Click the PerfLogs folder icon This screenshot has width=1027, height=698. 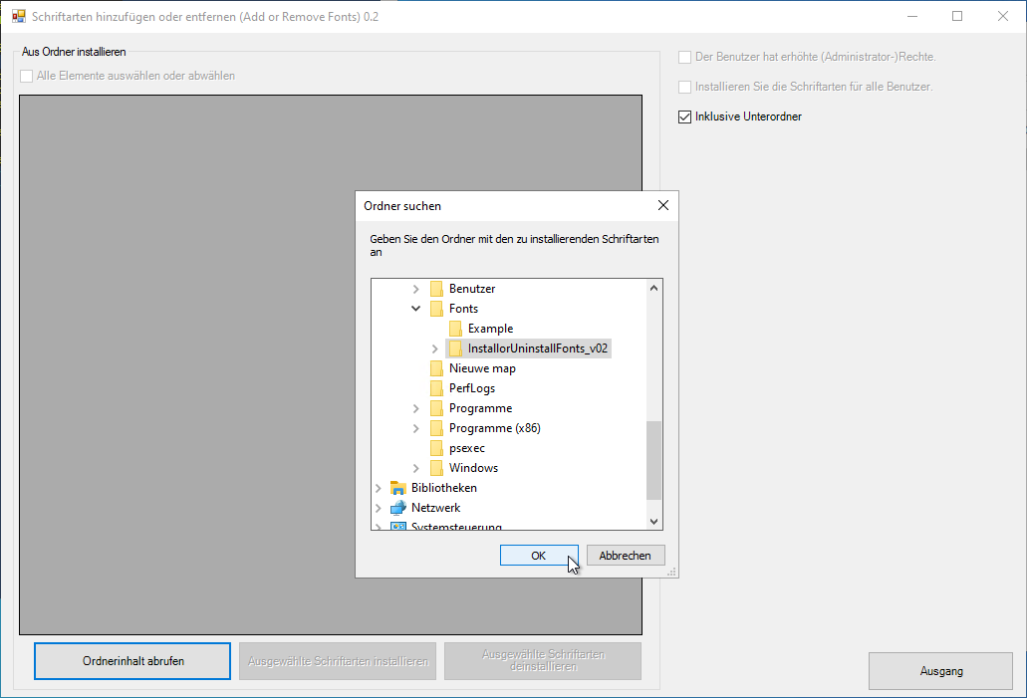point(436,388)
